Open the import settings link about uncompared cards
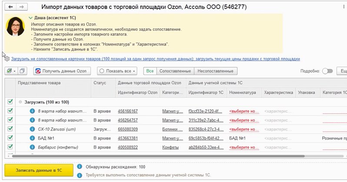This screenshot has width=347, height=182. click(155, 59)
